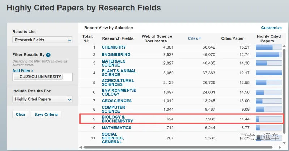Open MATERIALS SCIENCE field link
Screen dimensions: 289x151
click(113, 63)
